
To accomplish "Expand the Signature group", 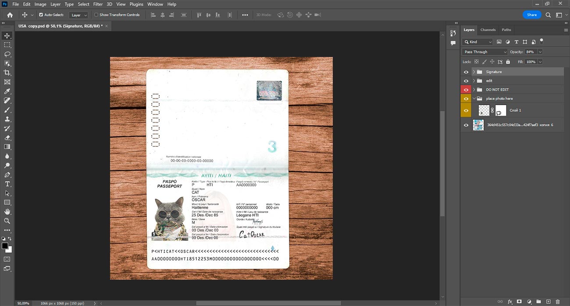I will pyautogui.click(x=474, y=72).
